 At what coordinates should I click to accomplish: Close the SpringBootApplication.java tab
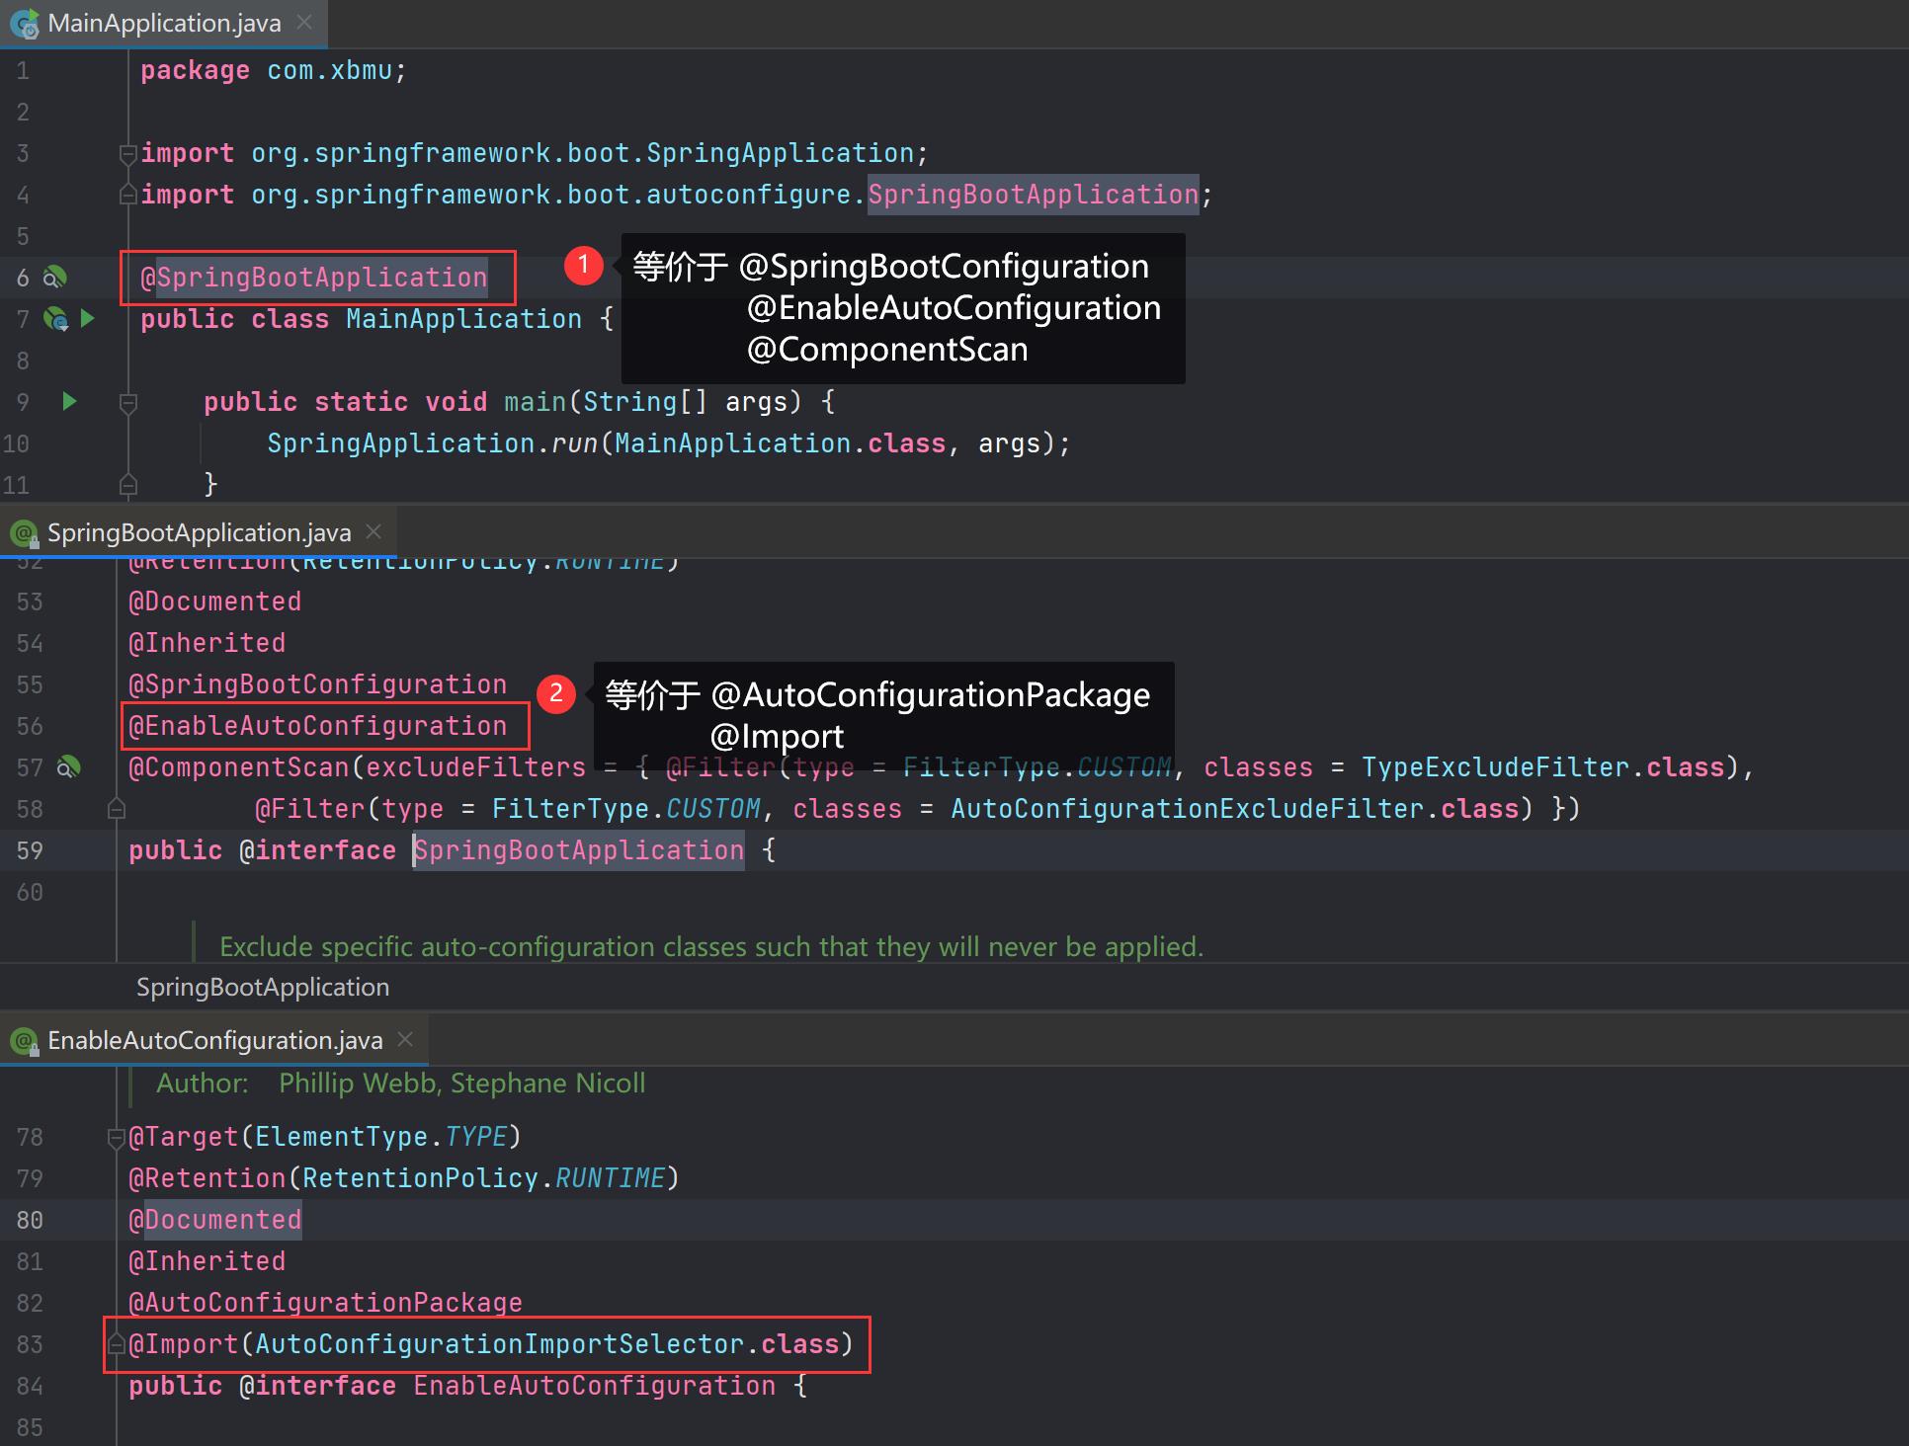click(373, 531)
